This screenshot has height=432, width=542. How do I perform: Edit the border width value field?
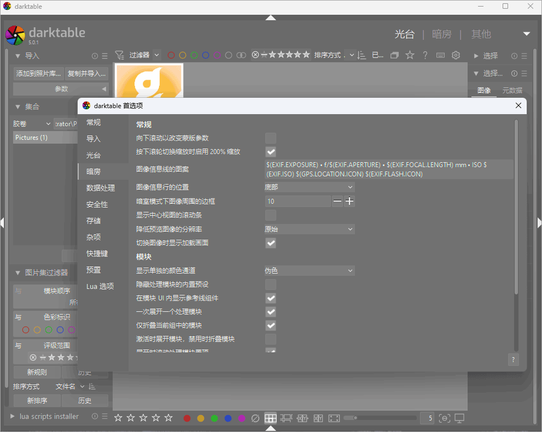(x=298, y=201)
